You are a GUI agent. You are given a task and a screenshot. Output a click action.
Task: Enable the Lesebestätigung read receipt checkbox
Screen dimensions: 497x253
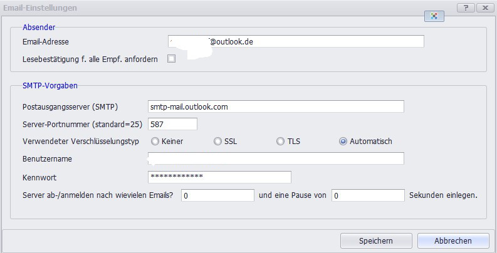(171, 59)
